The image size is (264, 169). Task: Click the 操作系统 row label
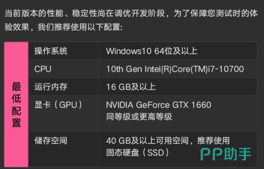pyautogui.click(x=51, y=51)
